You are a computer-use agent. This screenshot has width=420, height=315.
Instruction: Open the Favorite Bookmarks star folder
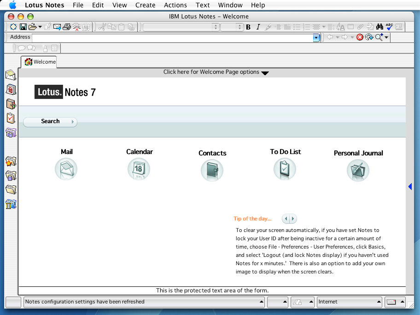[x=11, y=161]
